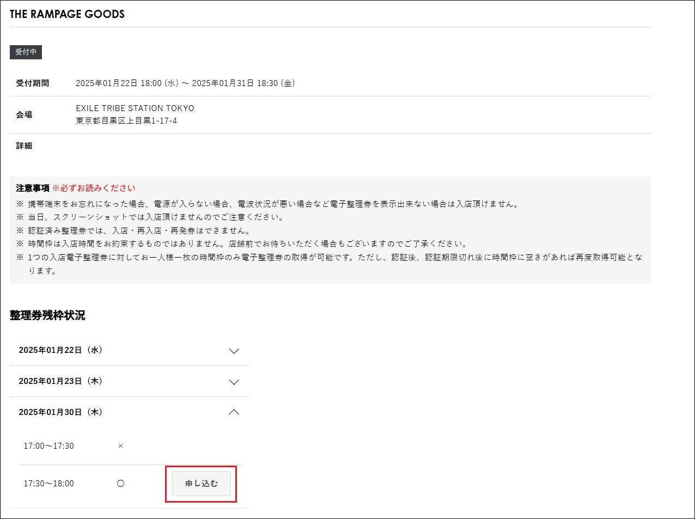The image size is (695, 519).
Task: Click the note starting 1つの入店電子整理券
Action: coord(330,264)
